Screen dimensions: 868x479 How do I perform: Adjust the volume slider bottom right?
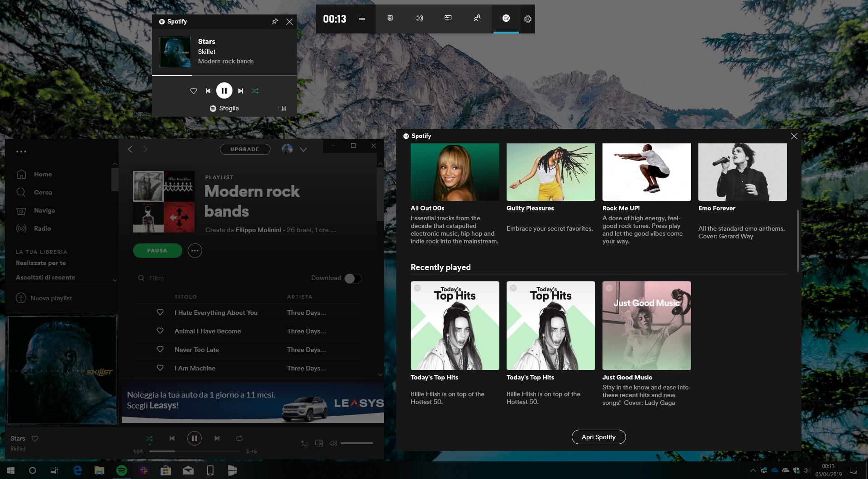click(357, 443)
